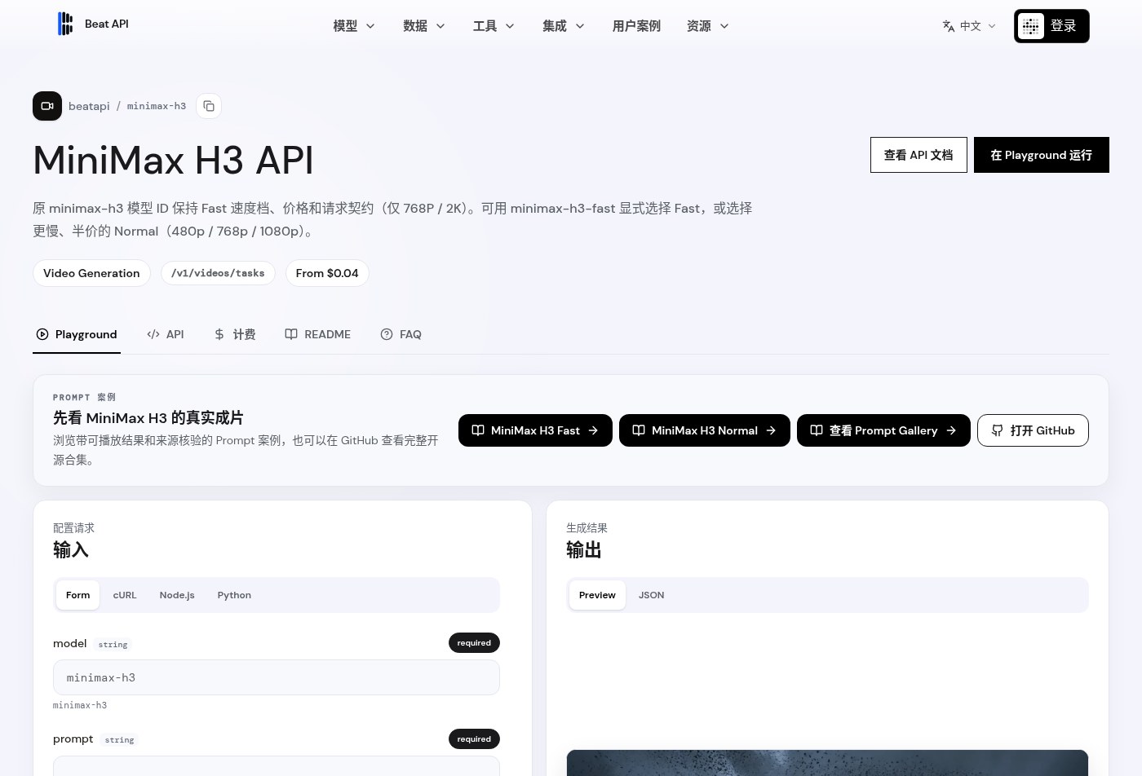
Task: Switch to the Playground tab
Action: pyautogui.click(x=77, y=334)
